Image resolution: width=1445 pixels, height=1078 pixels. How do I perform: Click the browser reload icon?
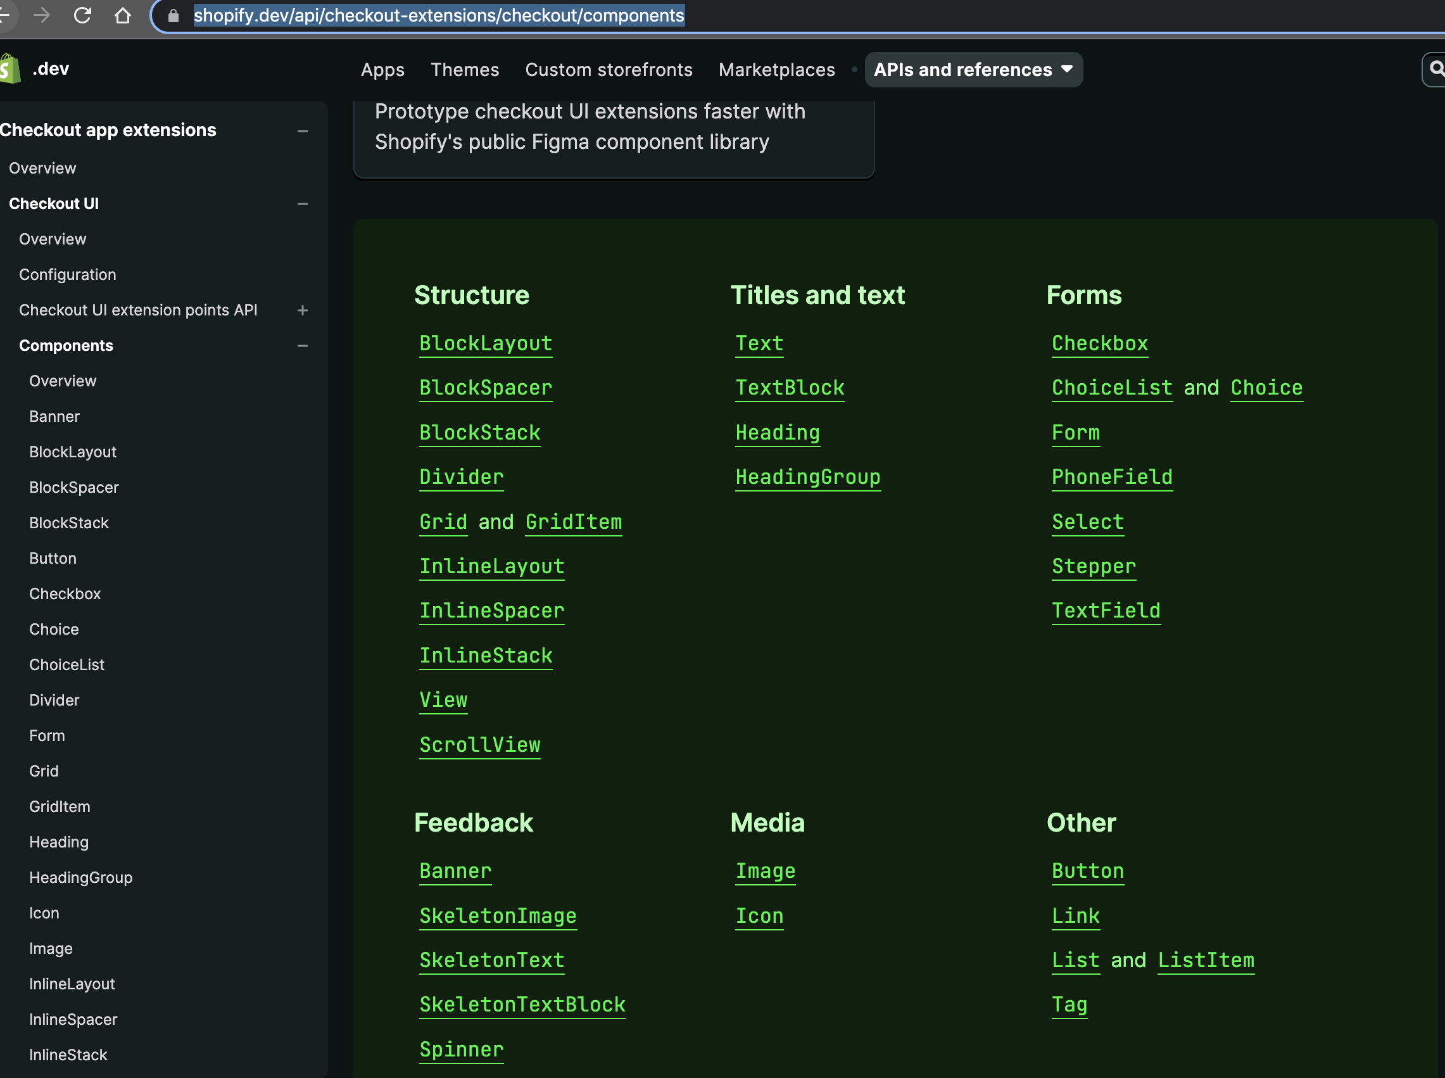[82, 15]
